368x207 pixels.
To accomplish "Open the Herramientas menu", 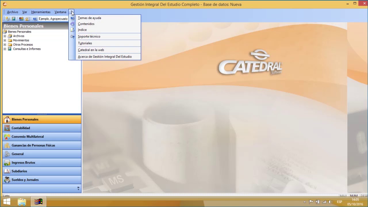I will [41, 12].
